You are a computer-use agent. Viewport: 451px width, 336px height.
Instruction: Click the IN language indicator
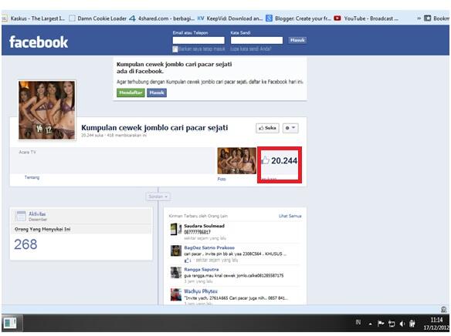point(358,322)
